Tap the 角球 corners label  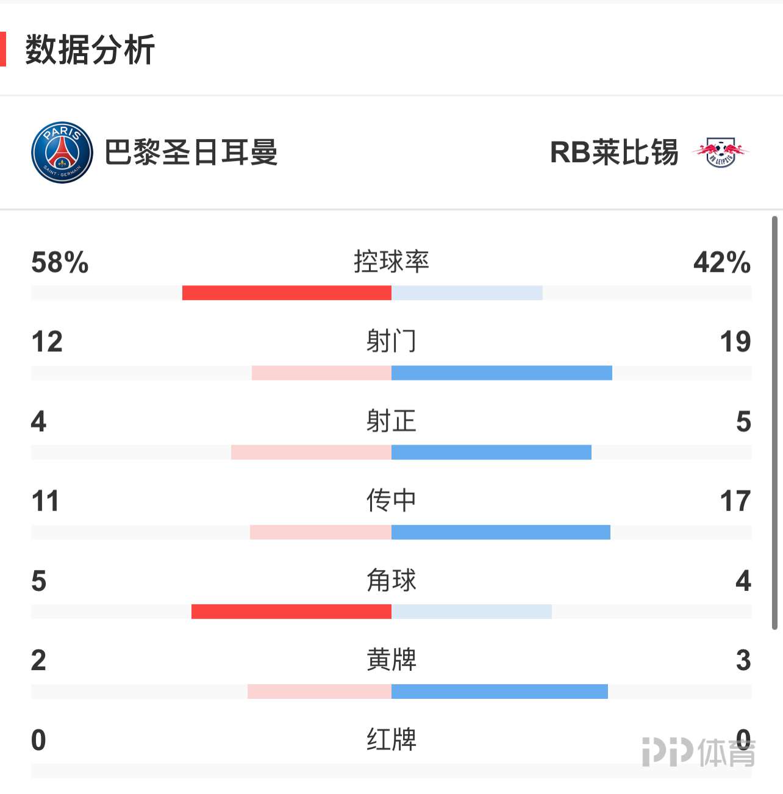click(x=391, y=580)
